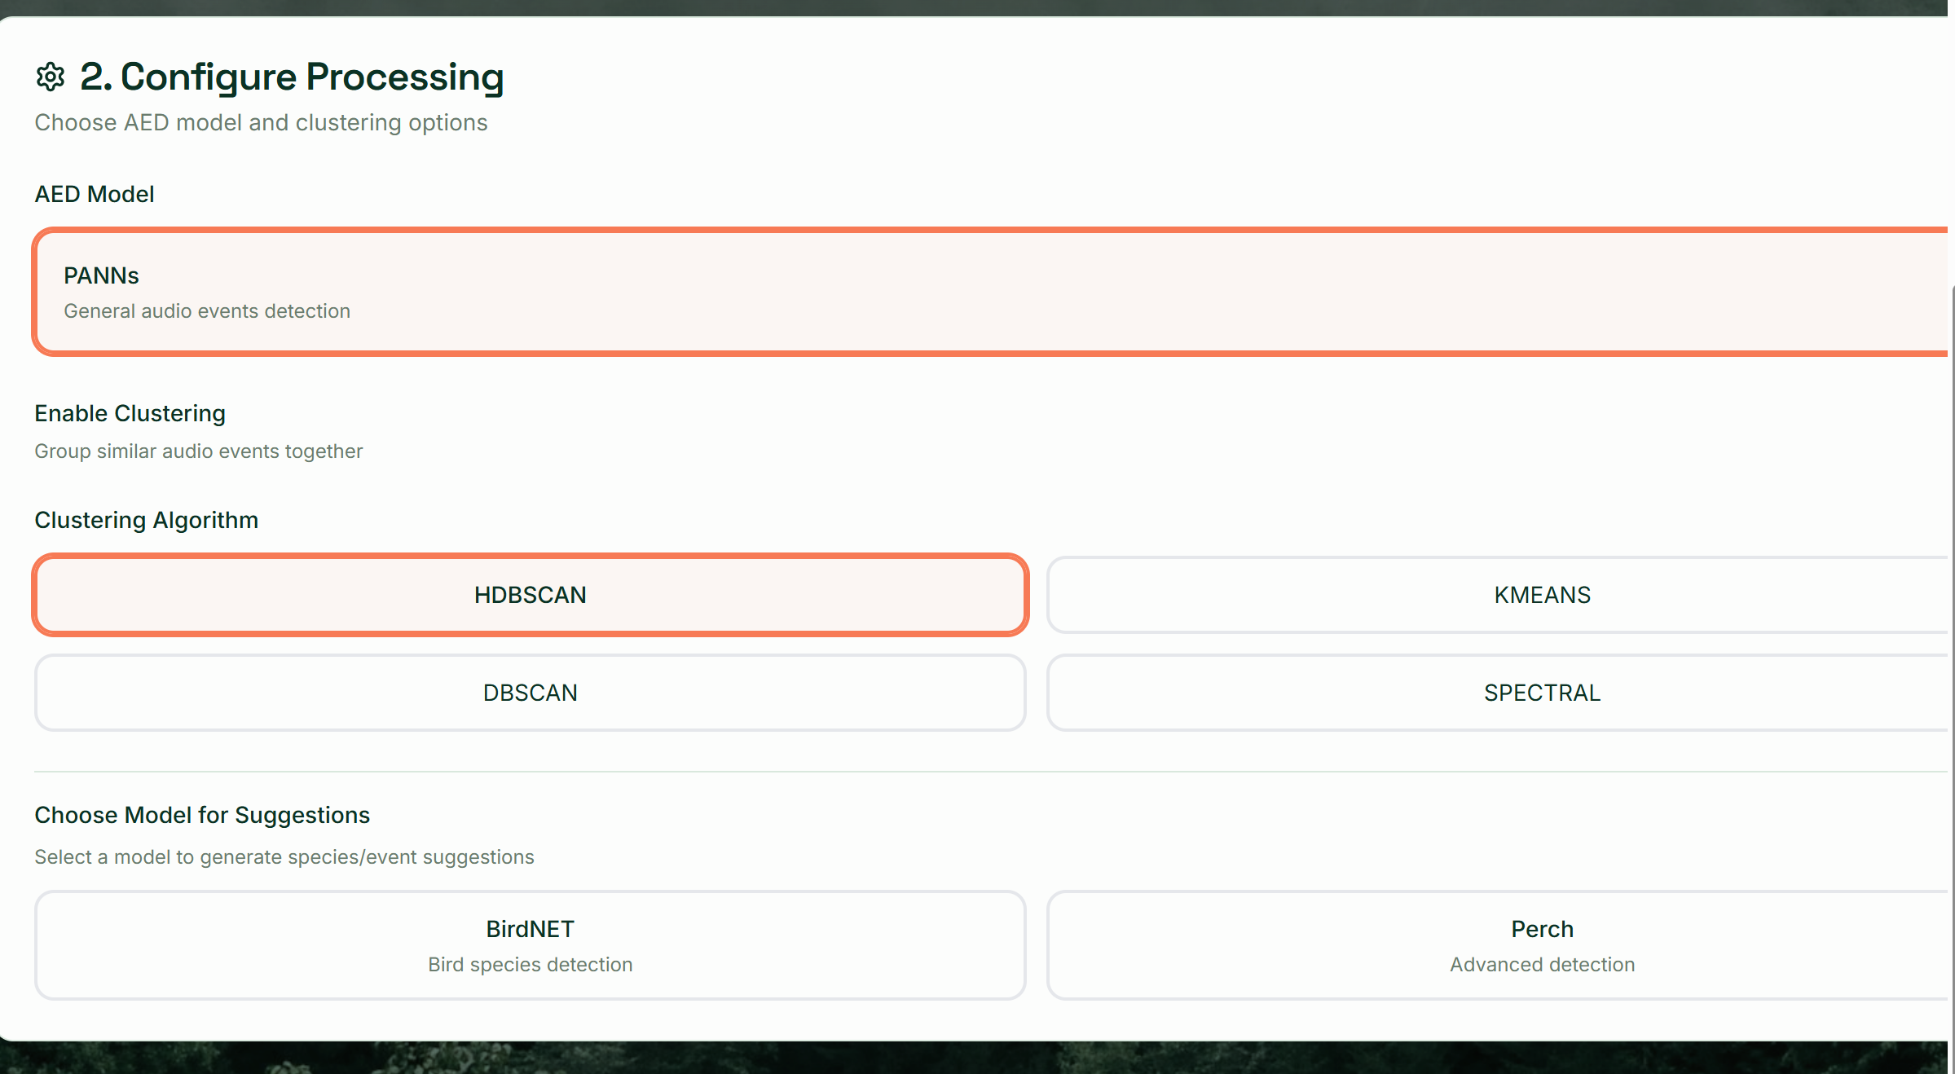Click 'Group similar audio events together' text
Screen dimensions: 1955x1074
(198, 451)
